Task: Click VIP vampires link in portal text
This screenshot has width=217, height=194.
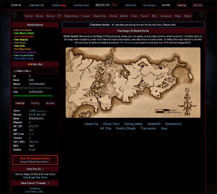Action: (127, 43)
